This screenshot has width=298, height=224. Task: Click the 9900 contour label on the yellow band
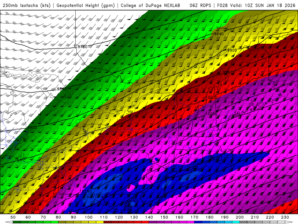[x=232, y=50]
